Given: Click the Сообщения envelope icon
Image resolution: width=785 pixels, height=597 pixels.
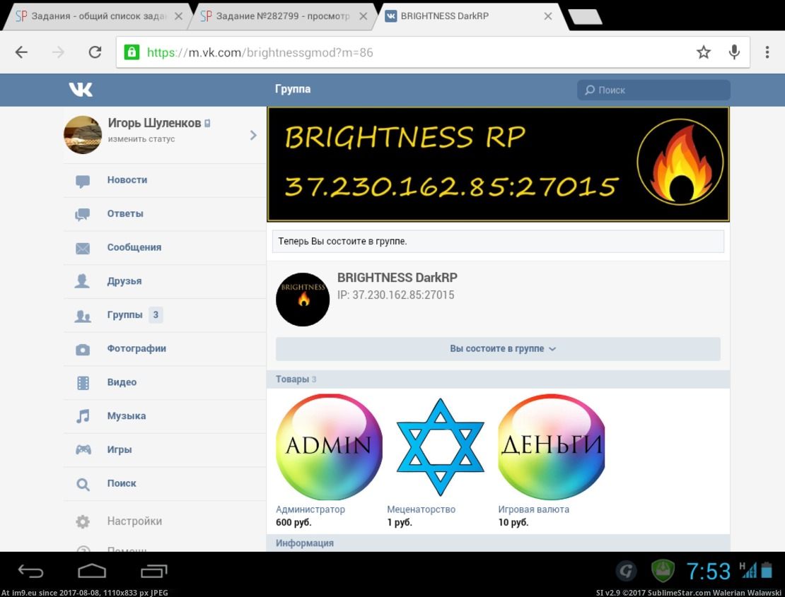Looking at the screenshot, I should coord(83,248).
